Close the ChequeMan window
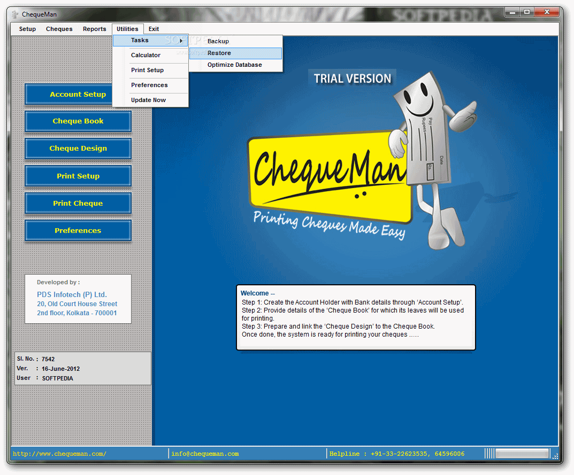 coord(547,12)
